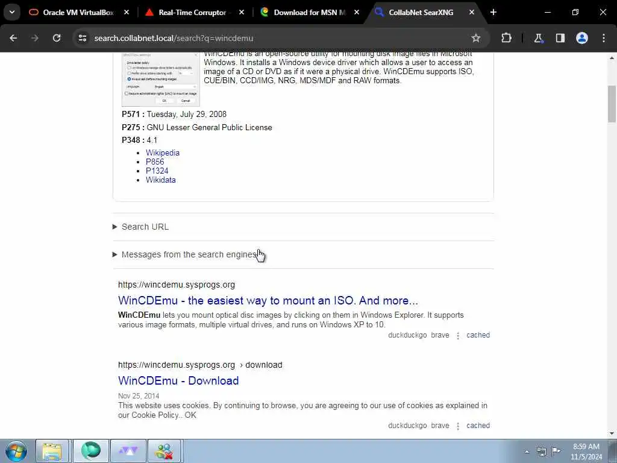Open a new browser tab
The height and width of the screenshot is (463, 617).
(493, 12)
